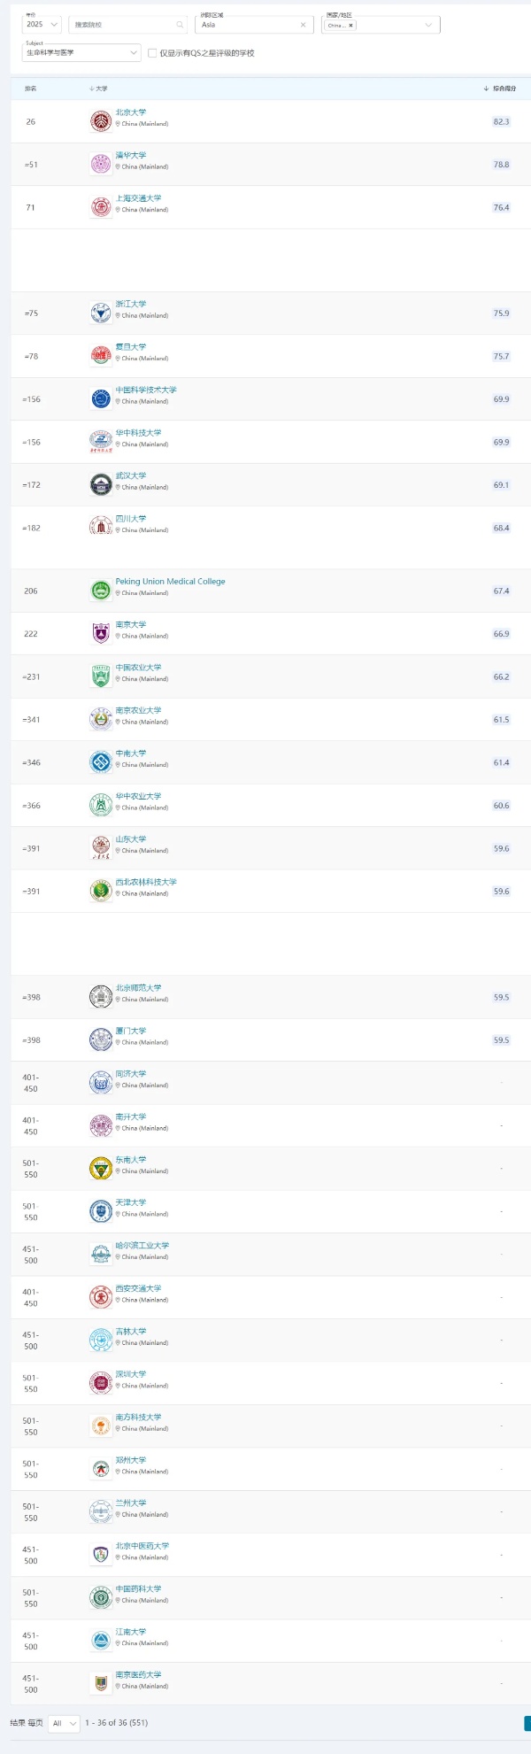The width and height of the screenshot is (531, 1754).
Task: Click the Tsinghua University logo icon
Action: click(101, 164)
